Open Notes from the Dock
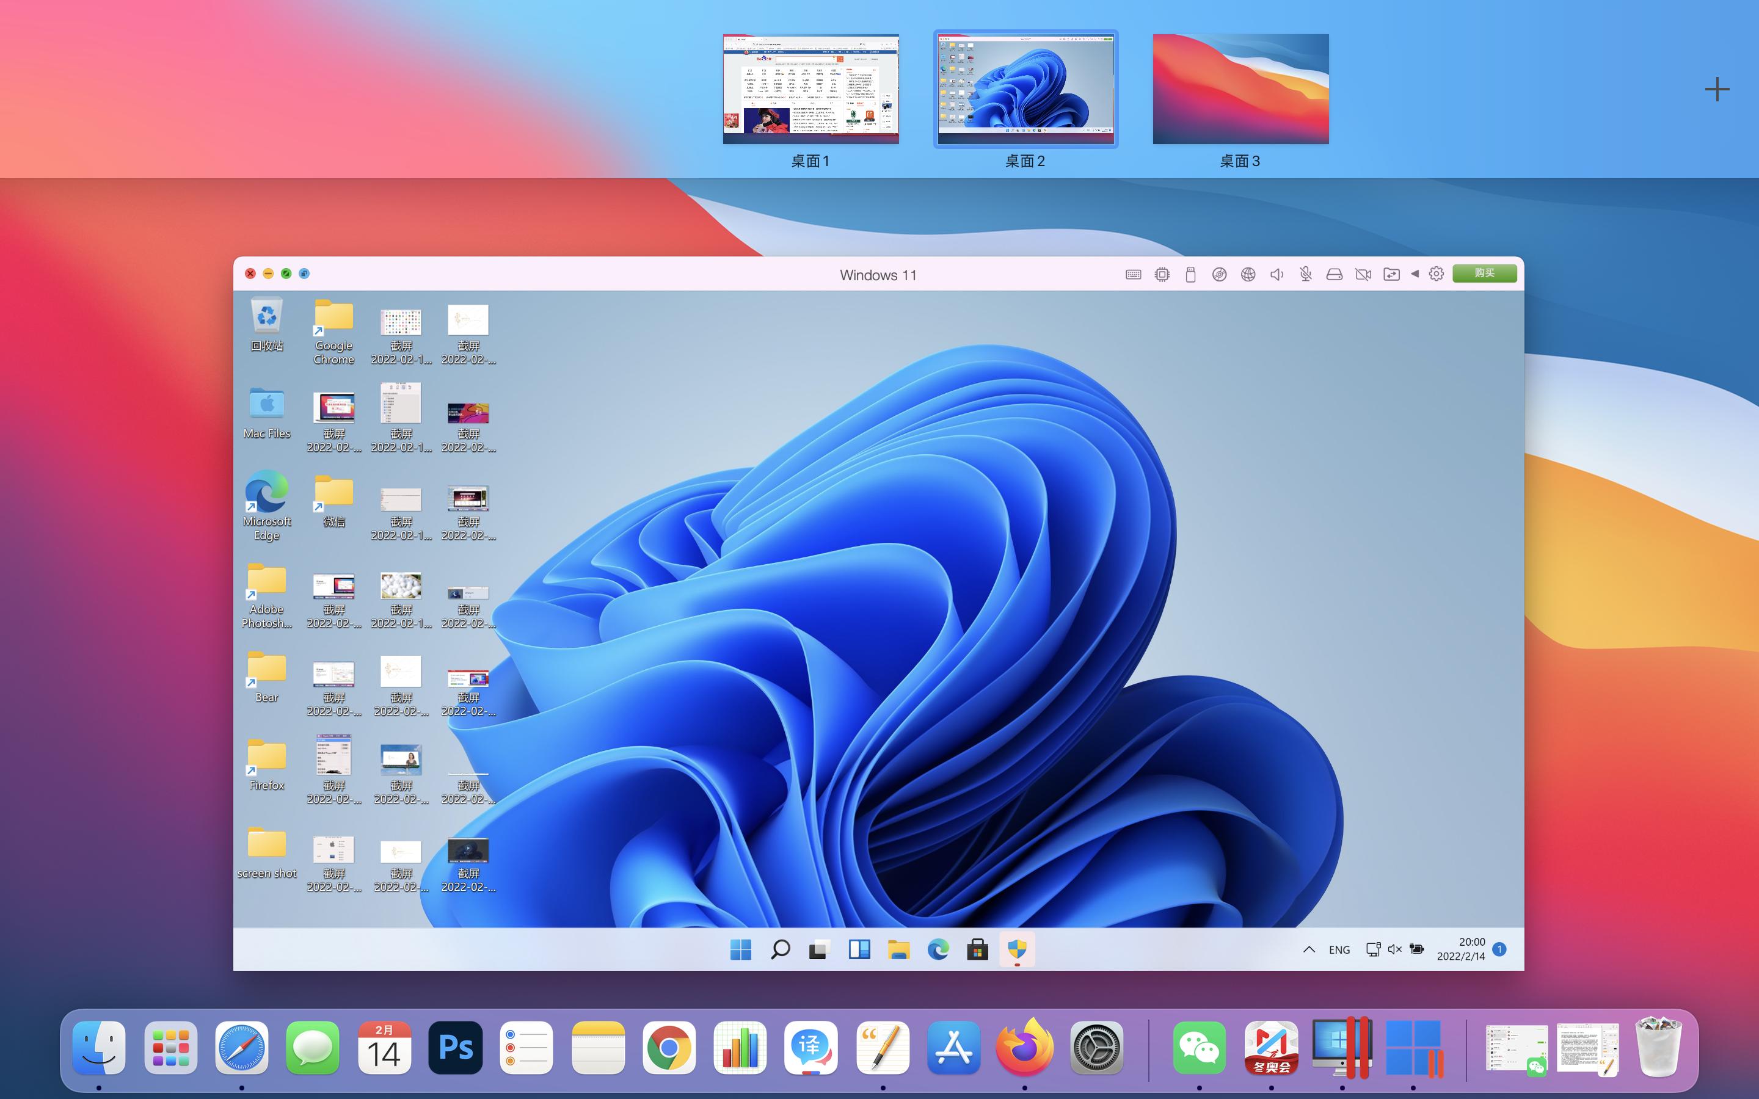Viewport: 1759px width, 1099px height. click(x=598, y=1047)
